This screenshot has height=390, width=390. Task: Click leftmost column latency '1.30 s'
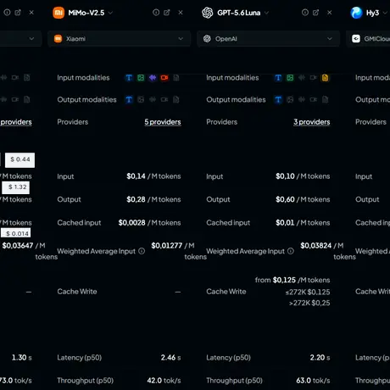(x=22, y=358)
